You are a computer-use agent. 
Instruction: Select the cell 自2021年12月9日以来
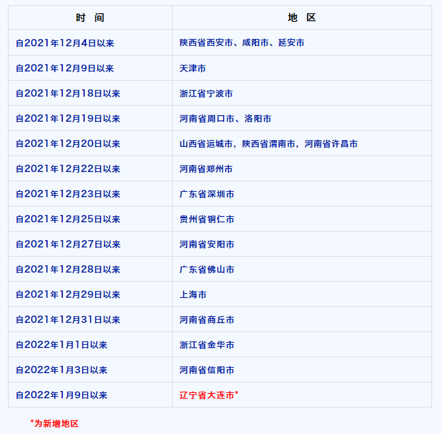point(90,68)
